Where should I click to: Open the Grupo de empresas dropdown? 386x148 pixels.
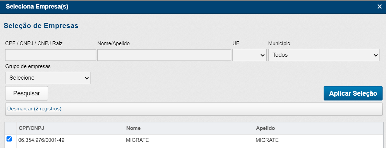click(48, 78)
